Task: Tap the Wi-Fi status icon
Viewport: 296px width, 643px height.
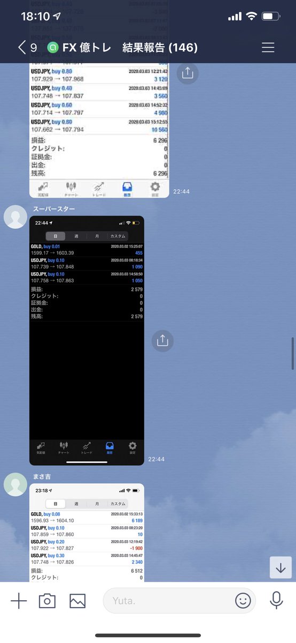Action: (x=251, y=17)
